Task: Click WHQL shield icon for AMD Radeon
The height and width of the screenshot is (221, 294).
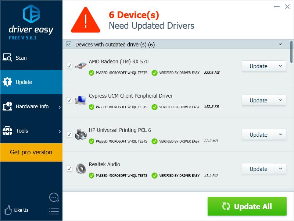Action: point(91,73)
